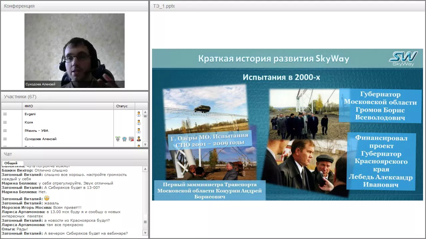Click the row handle icon next to Evgeni
The image size is (426, 239).
click(5, 114)
